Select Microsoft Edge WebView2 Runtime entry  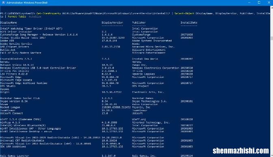[24, 83]
